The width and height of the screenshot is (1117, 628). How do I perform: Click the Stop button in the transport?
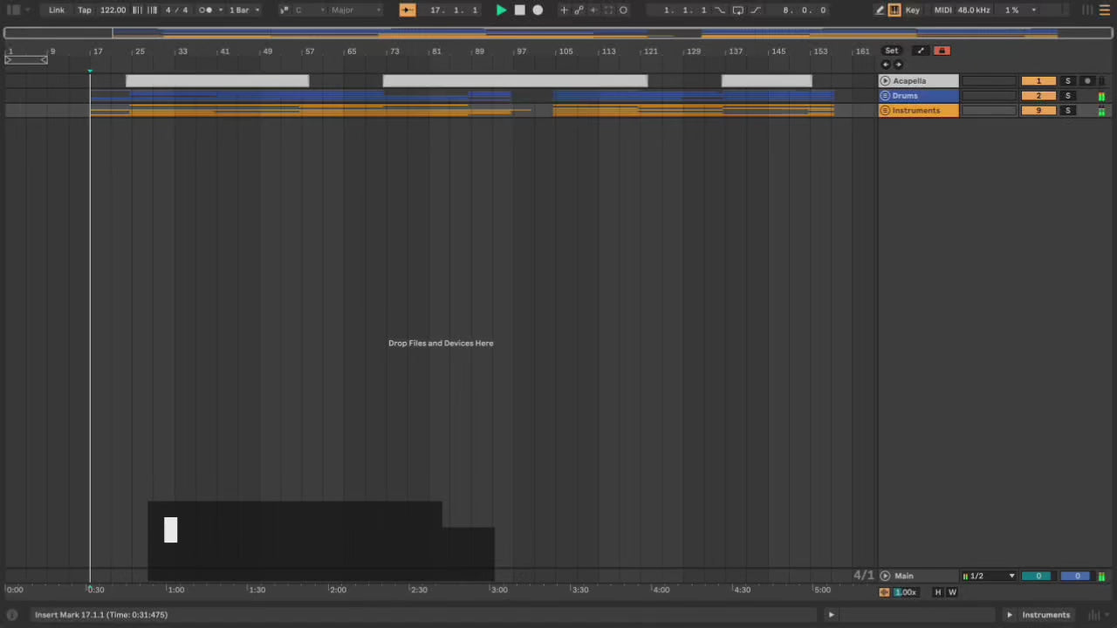pos(519,10)
